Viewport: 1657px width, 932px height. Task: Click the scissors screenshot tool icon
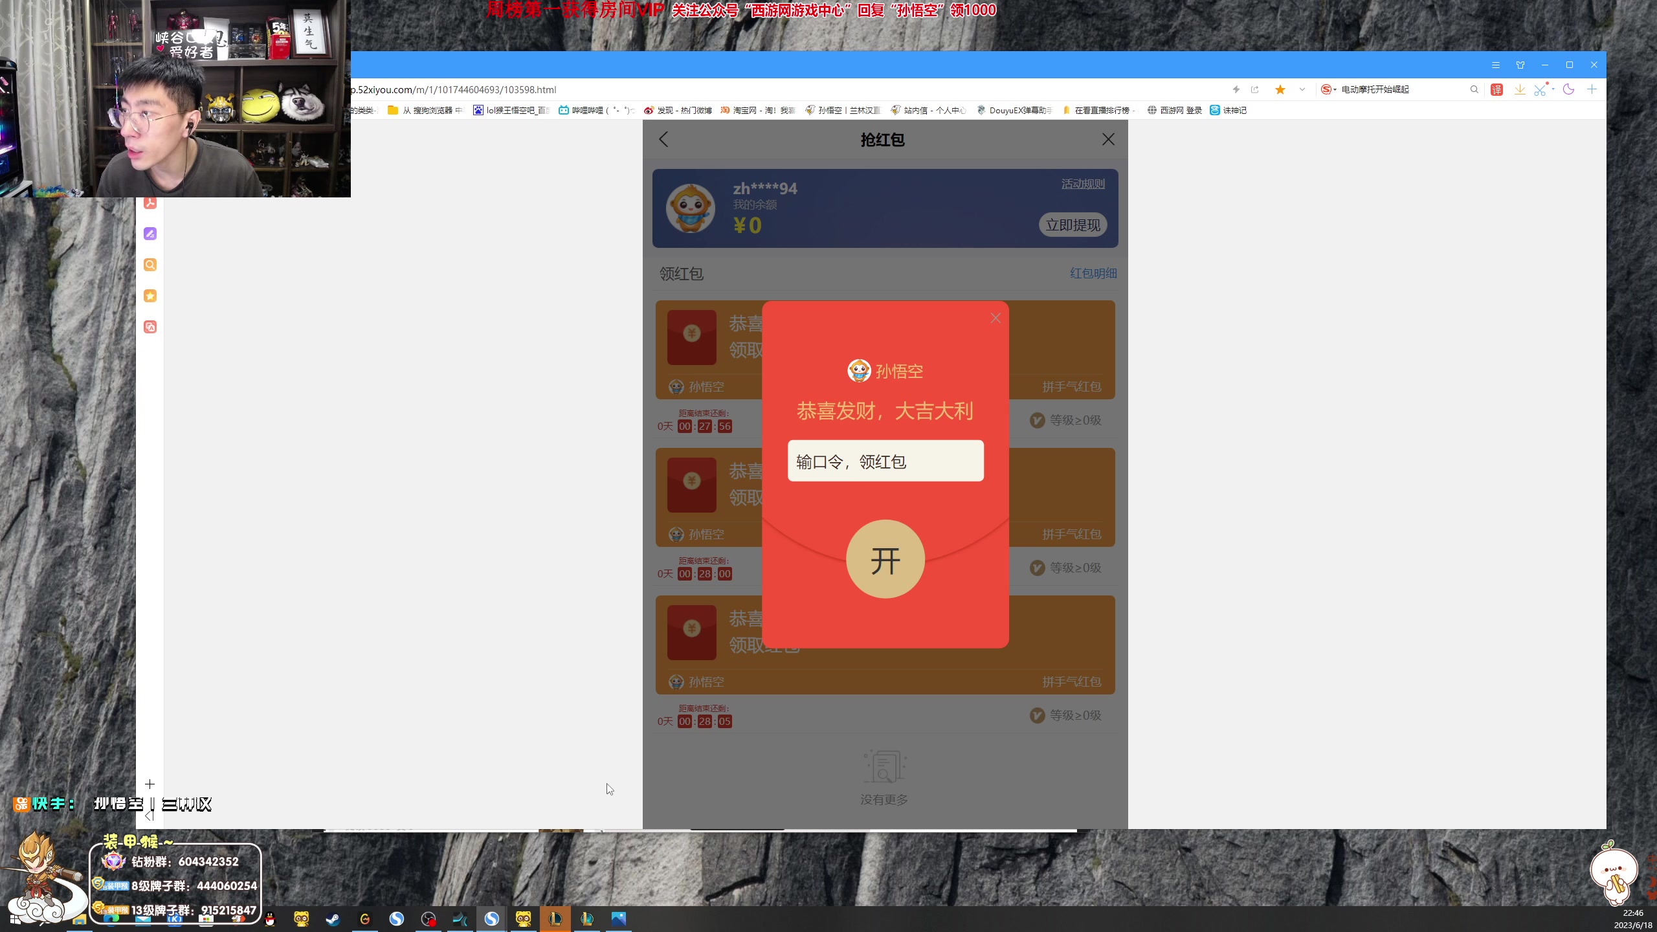point(1540,90)
